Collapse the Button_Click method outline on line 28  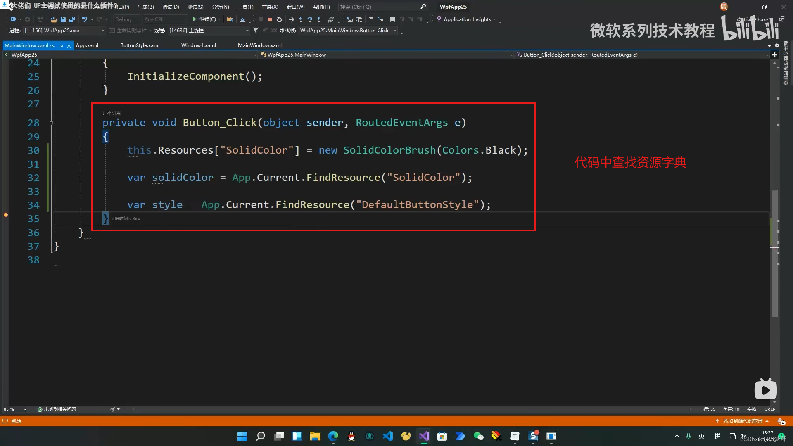point(51,123)
